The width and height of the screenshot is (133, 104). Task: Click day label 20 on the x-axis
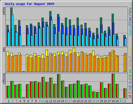[x=82, y=101]
